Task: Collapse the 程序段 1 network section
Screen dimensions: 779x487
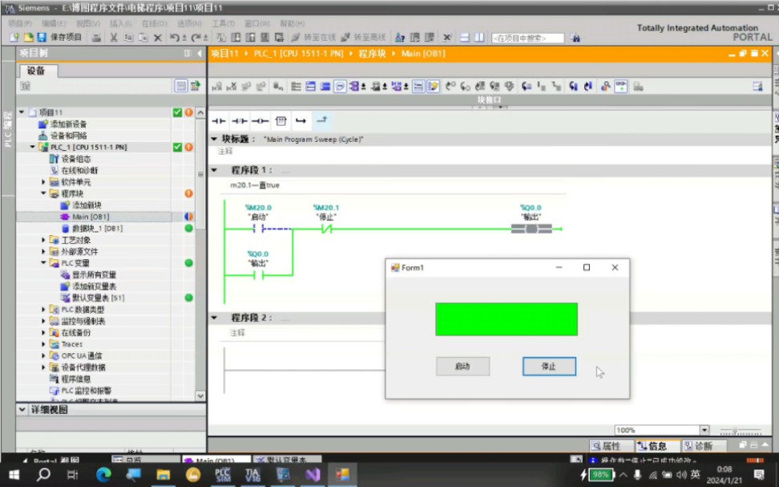Action: (213, 171)
